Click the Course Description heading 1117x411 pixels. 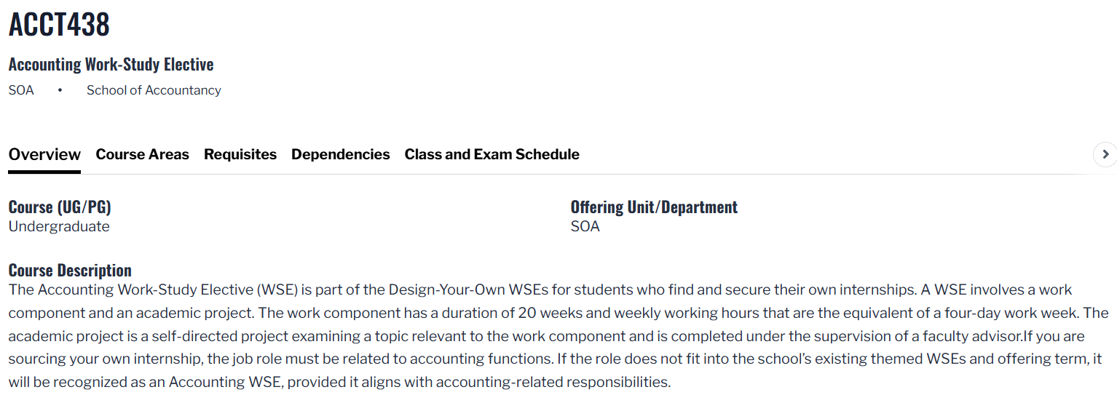click(x=70, y=271)
